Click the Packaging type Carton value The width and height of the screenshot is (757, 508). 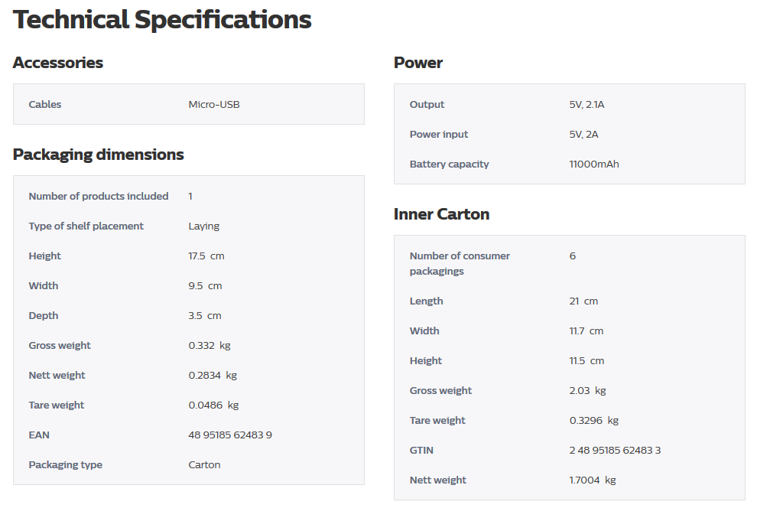coord(204,465)
